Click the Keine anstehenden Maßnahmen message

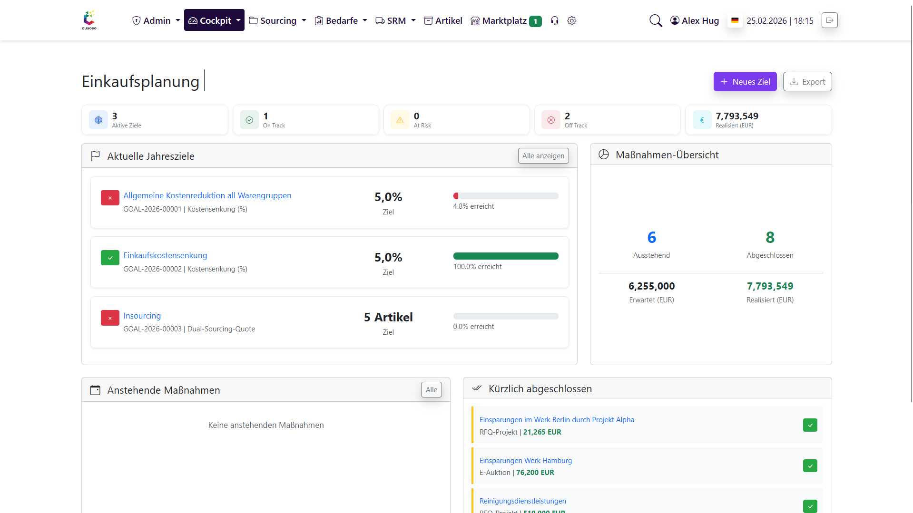click(x=266, y=425)
